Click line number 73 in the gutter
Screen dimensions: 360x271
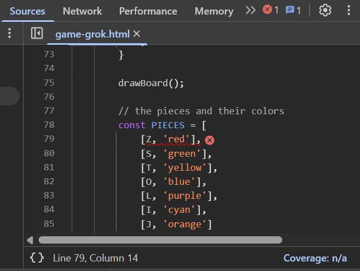coord(49,54)
